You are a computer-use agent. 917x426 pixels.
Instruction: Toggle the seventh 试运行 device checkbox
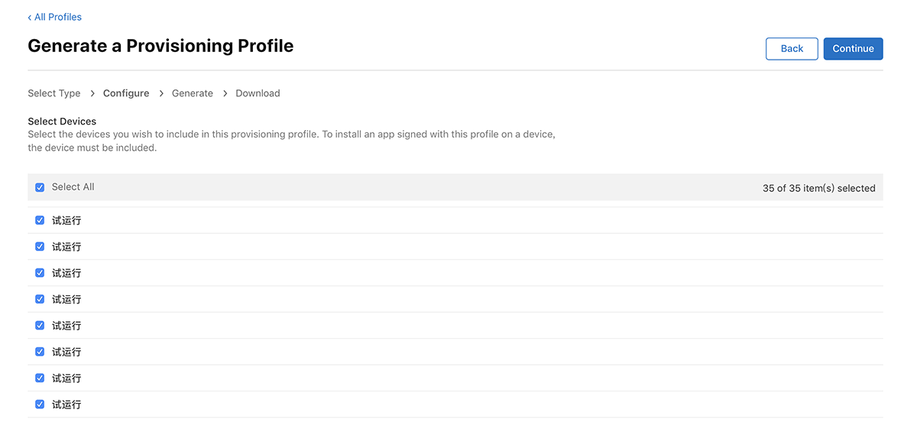click(40, 378)
